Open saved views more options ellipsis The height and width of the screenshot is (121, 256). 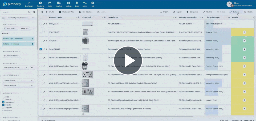(x=32, y=67)
